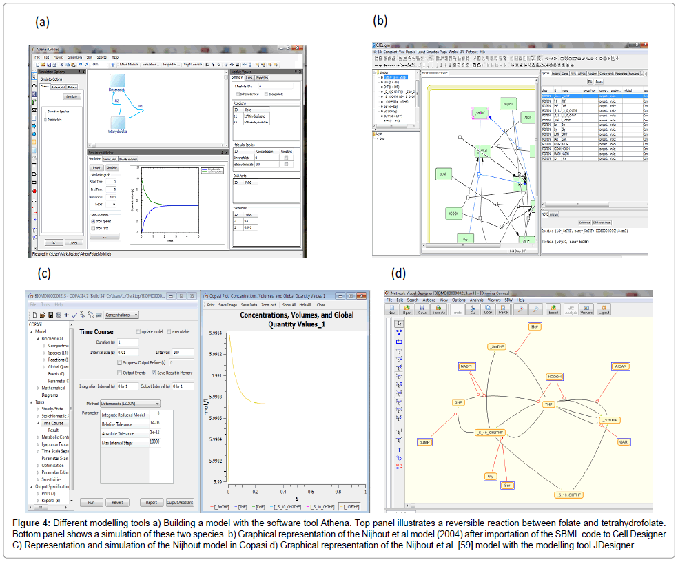The image size is (678, 562).
Task: Collapse Tasks tree node in COPASI
Action: point(32,402)
